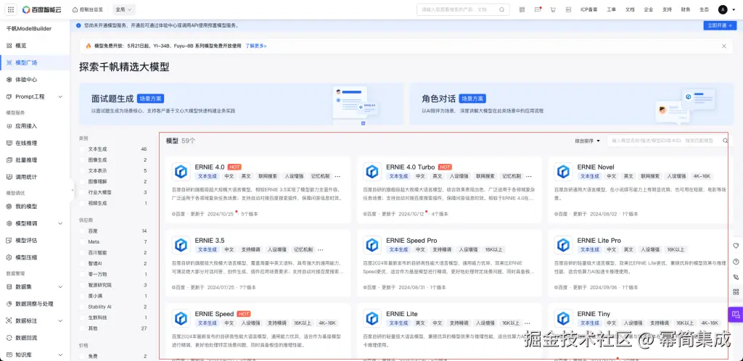Click the 立即开通 button
Viewport: 743px width, 361px height.
(x=720, y=25)
